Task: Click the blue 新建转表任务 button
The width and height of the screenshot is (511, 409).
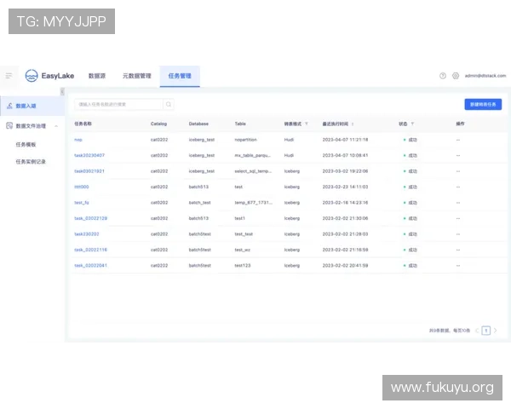Action: (483, 104)
